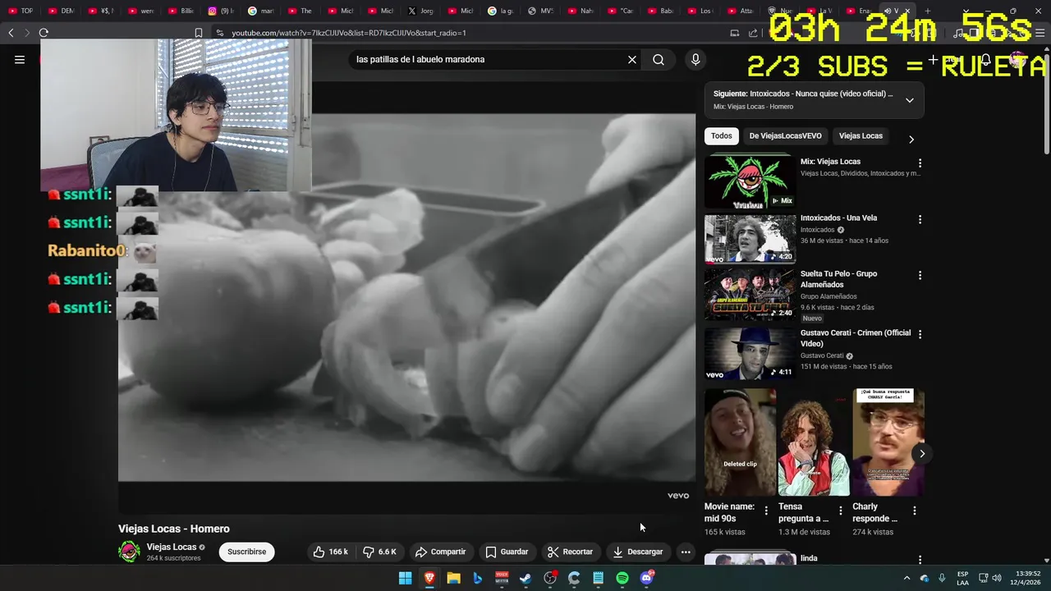Viewport: 1051px width, 591px height.
Task: Reload the page in the browser
Action: click(44, 33)
